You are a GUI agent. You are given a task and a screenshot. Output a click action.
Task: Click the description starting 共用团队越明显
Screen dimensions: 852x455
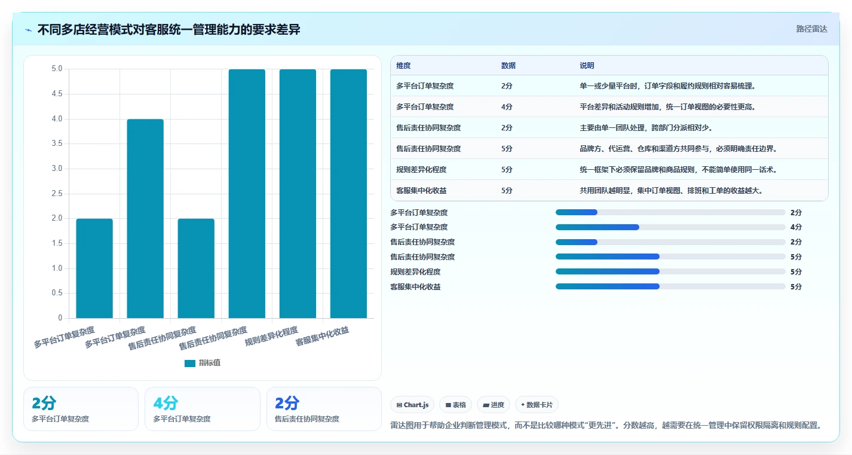(x=671, y=191)
